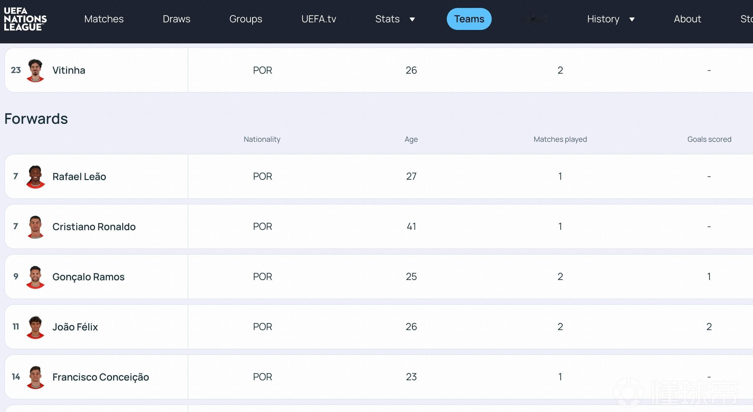This screenshot has width=753, height=412.
Task: Click Cristiano Ronaldo's player photo
Action: 35,227
